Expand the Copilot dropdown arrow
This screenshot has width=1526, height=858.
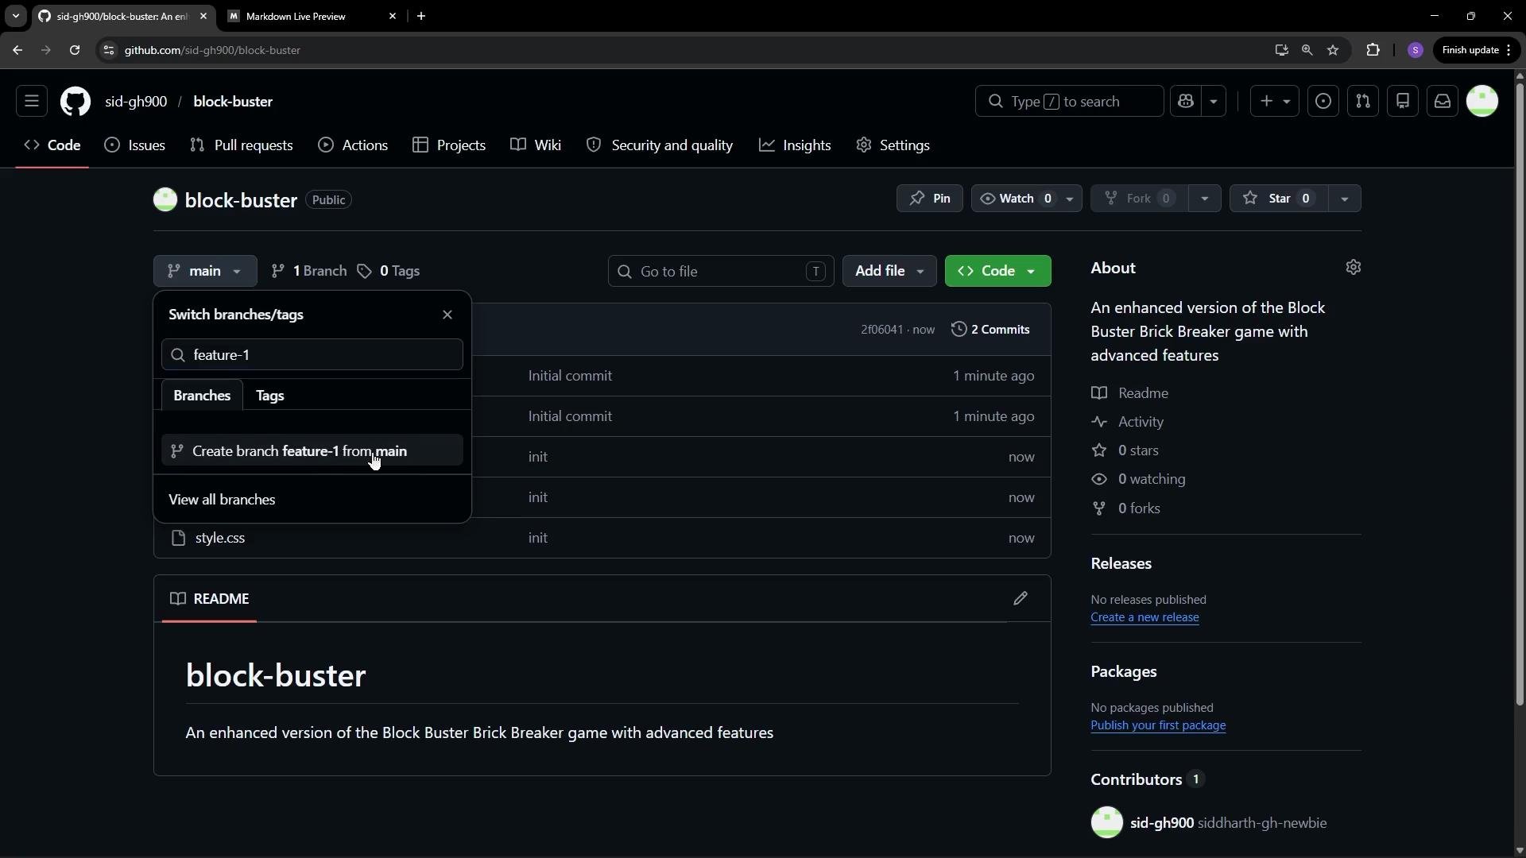[1214, 102]
